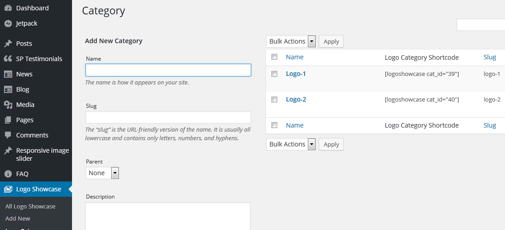505x230 pixels.
Task: Open the Parent category dropdown
Action: click(x=102, y=173)
